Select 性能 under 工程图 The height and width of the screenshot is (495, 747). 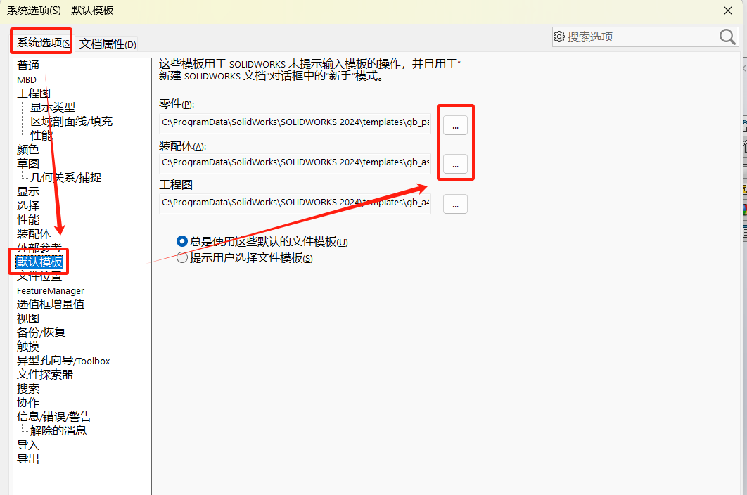coord(41,135)
